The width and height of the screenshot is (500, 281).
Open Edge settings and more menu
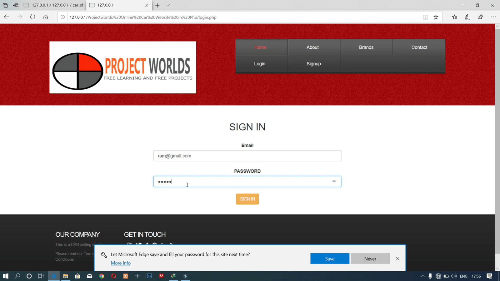point(493,17)
